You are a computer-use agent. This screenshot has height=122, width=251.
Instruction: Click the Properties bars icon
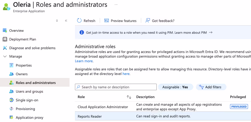(11, 65)
